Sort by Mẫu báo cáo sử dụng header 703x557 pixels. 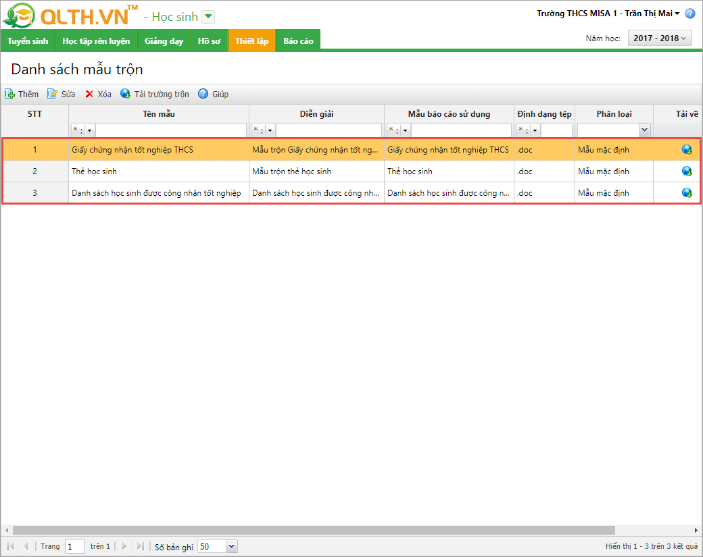pos(449,113)
